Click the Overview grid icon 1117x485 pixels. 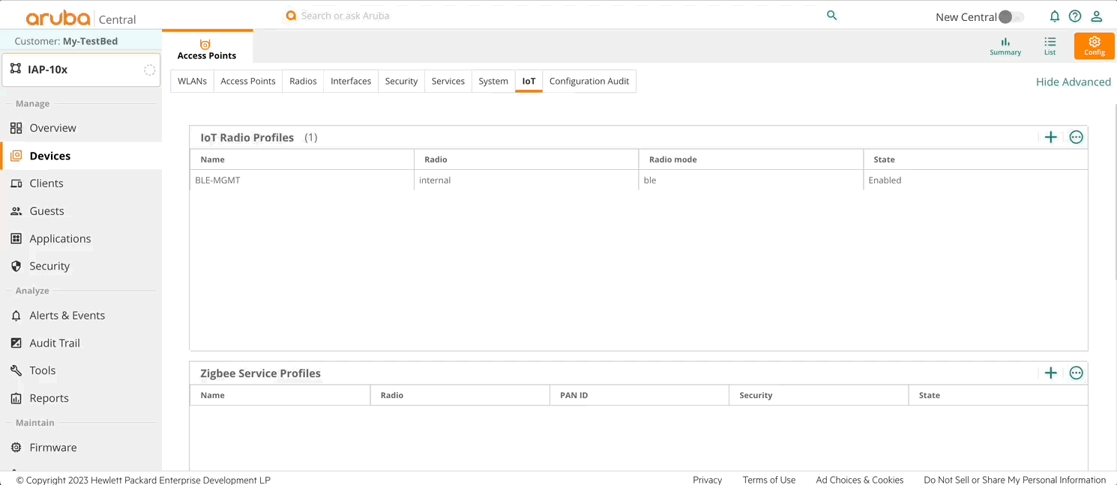tap(16, 128)
